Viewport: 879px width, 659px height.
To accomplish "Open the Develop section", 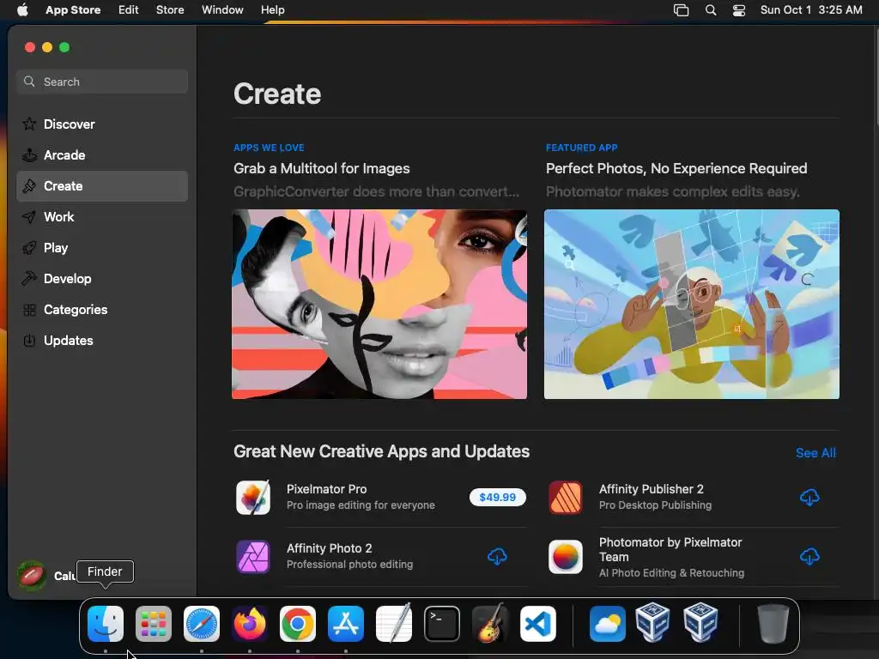I will tap(102, 279).
